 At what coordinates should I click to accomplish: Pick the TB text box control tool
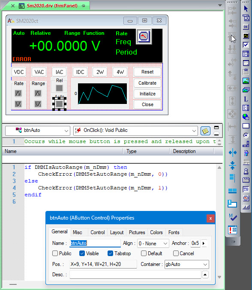click(x=246, y=189)
